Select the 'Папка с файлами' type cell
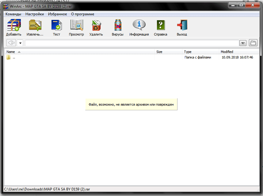The width and height of the screenshot is (263, 196). (x=198, y=57)
